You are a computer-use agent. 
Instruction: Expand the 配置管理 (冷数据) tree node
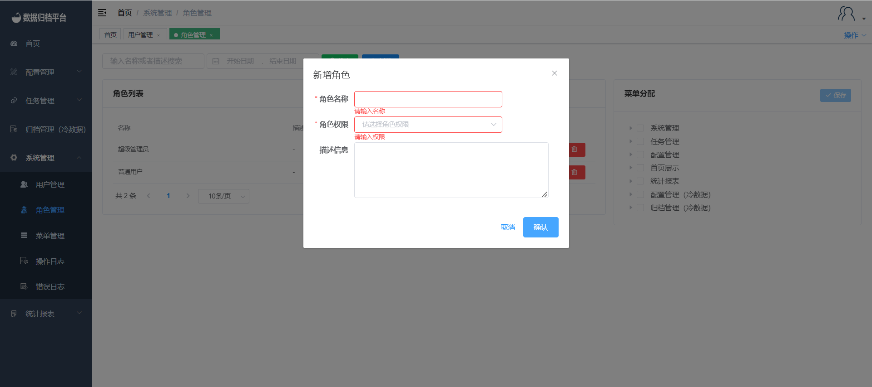[x=631, y=194]
